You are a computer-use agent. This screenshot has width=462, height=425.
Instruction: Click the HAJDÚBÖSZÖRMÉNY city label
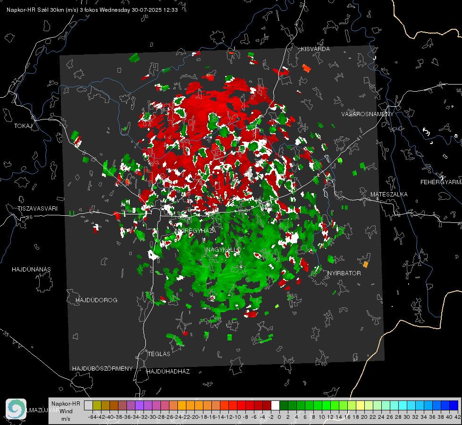tap(102, 369)
